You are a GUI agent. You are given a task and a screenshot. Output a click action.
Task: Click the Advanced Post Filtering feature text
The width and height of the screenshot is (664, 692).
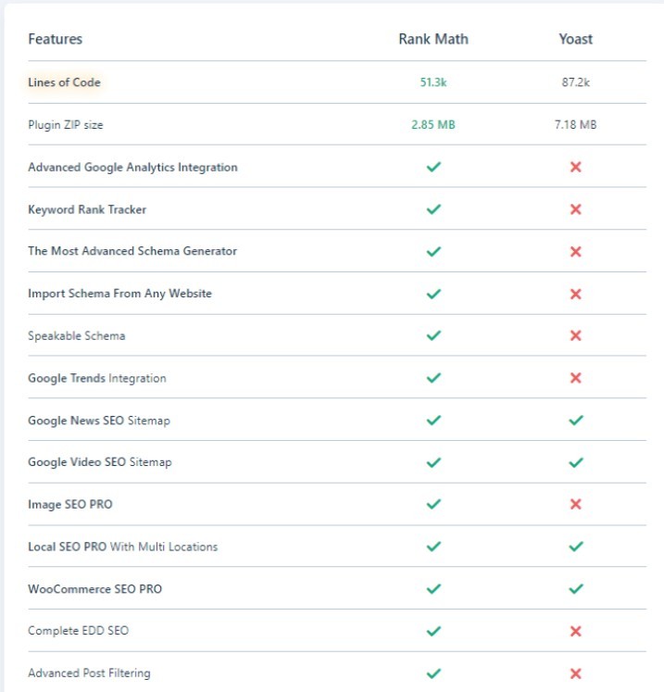pyautogui.click(x=89, y=673)
